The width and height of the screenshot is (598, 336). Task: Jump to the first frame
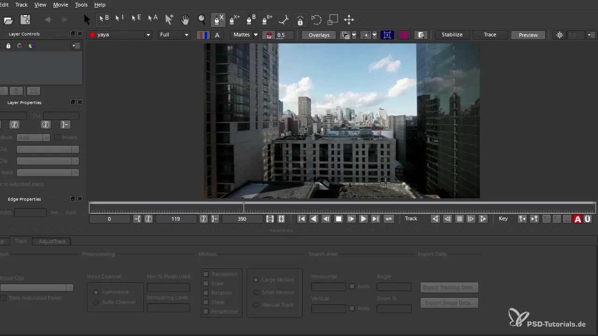click(x=302, y=219)
